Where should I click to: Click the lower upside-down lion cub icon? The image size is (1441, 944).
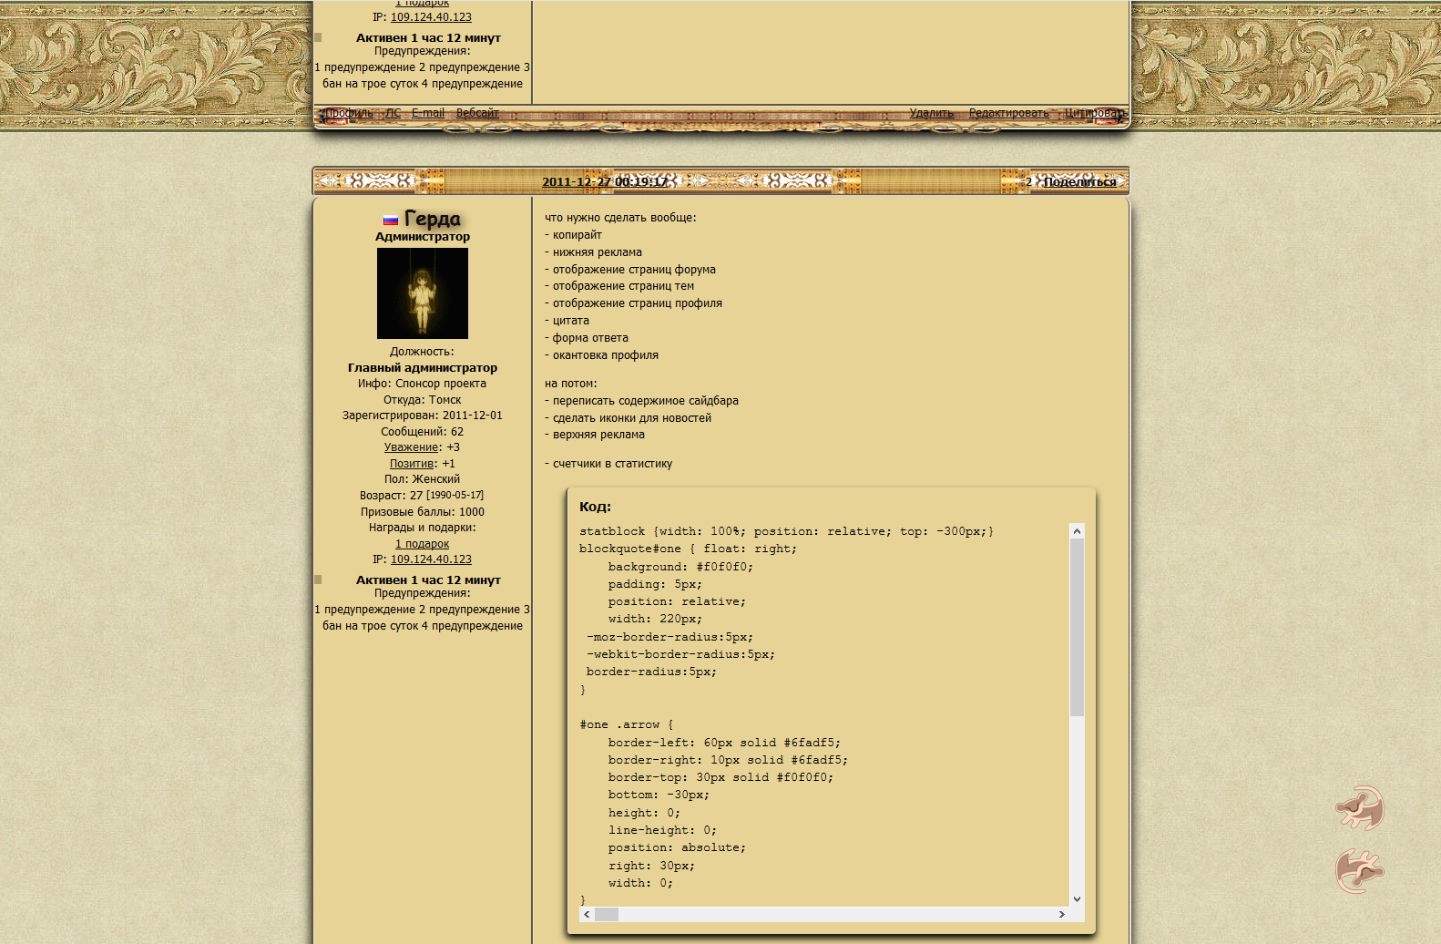click(1359, 871)
